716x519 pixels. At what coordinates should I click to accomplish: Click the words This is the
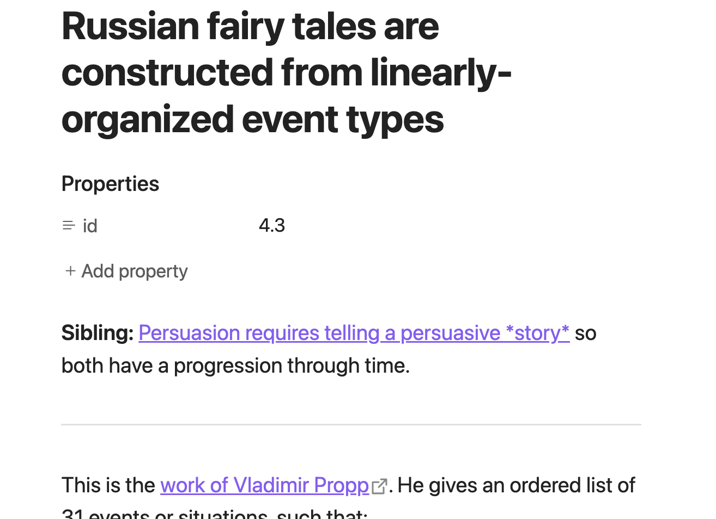[108, 485]
